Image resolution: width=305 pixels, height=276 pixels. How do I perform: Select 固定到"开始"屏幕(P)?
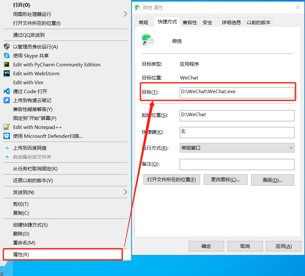[35, 118]
